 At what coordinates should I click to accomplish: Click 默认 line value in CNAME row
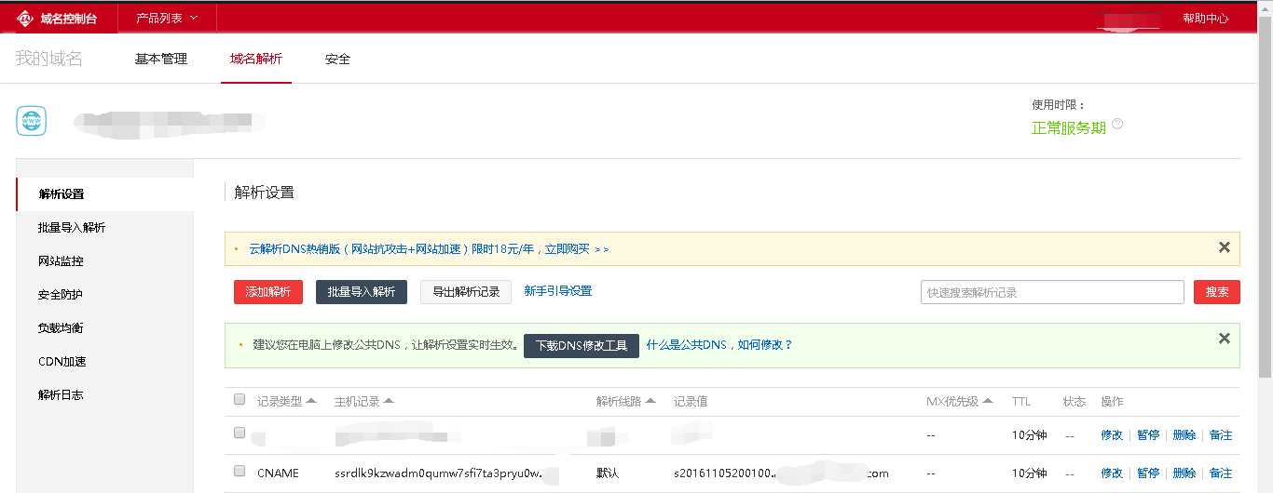coord(608,473)
